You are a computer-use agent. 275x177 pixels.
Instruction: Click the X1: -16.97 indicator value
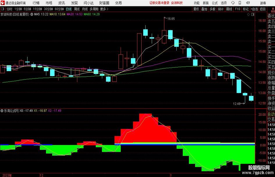click(40, 110)
